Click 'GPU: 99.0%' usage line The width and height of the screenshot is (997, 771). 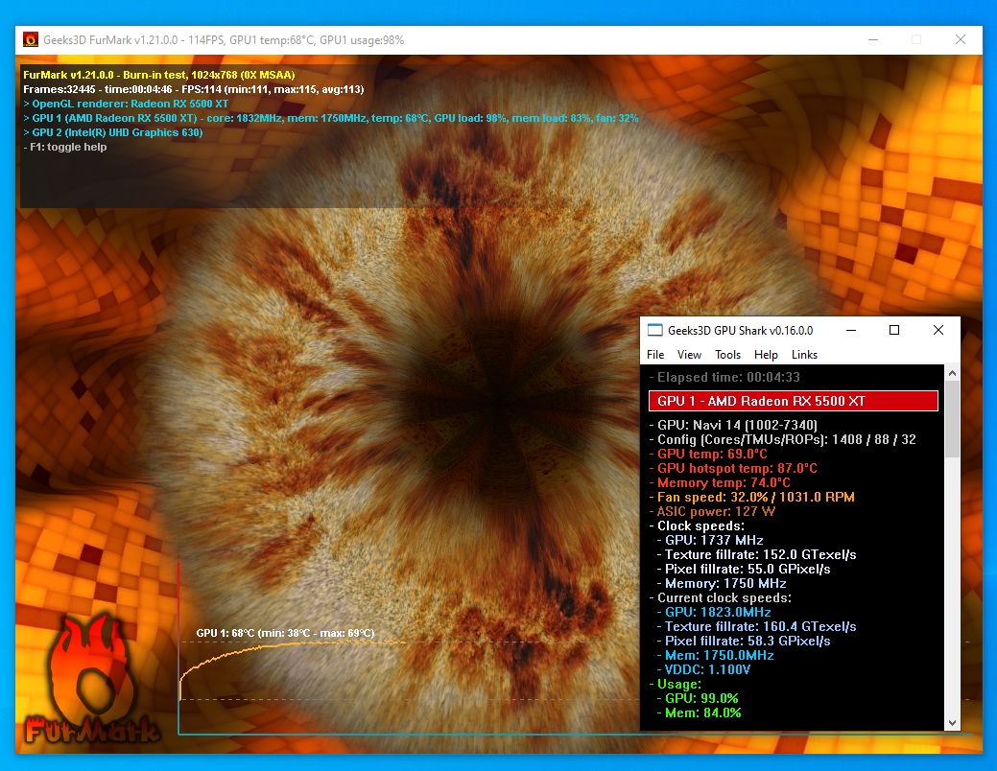pos(698,698)
